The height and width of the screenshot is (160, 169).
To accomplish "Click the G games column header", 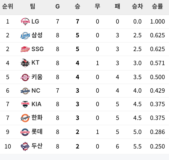I will click(57, 6).
